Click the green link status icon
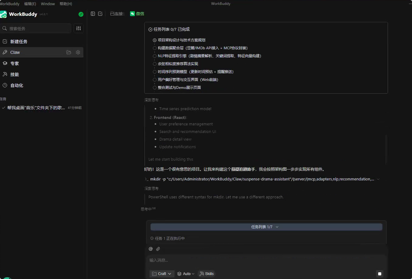412x279 pixels. 81,14
